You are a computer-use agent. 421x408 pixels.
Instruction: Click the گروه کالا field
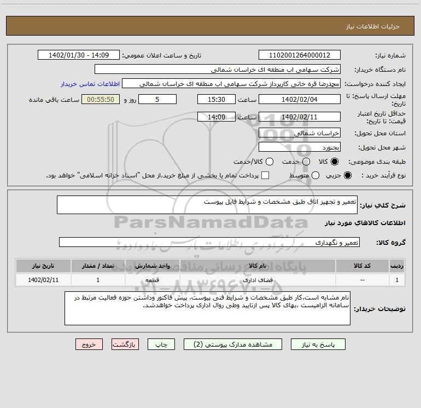(209, 242)
